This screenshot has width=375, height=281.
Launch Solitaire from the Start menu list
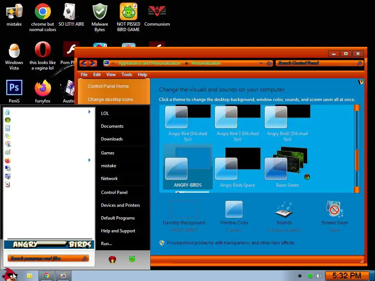click(7, 184)
